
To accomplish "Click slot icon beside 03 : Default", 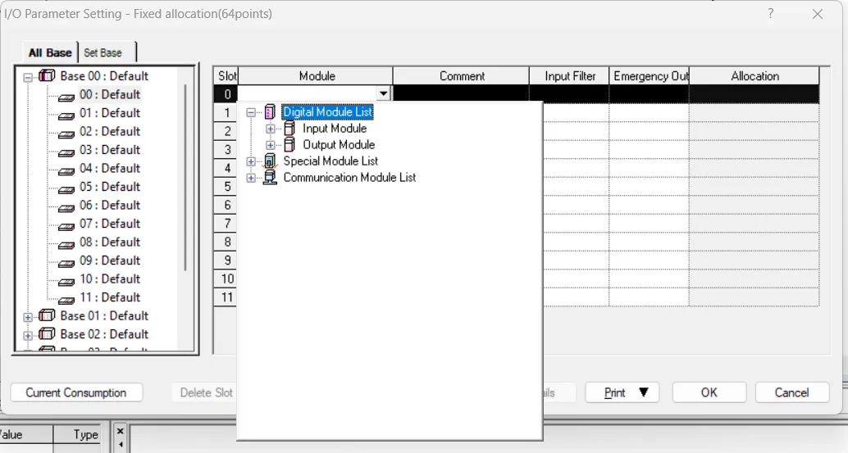I will [66, 152].
